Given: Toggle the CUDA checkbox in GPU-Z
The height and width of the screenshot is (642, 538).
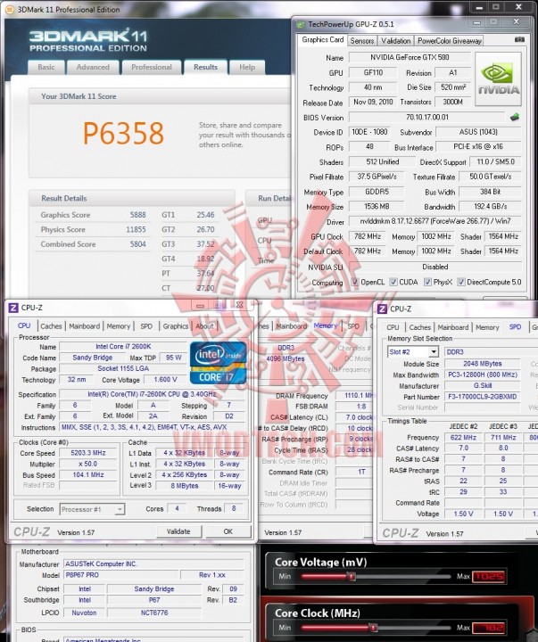Looking at the screenshot, I should point(393,282).
